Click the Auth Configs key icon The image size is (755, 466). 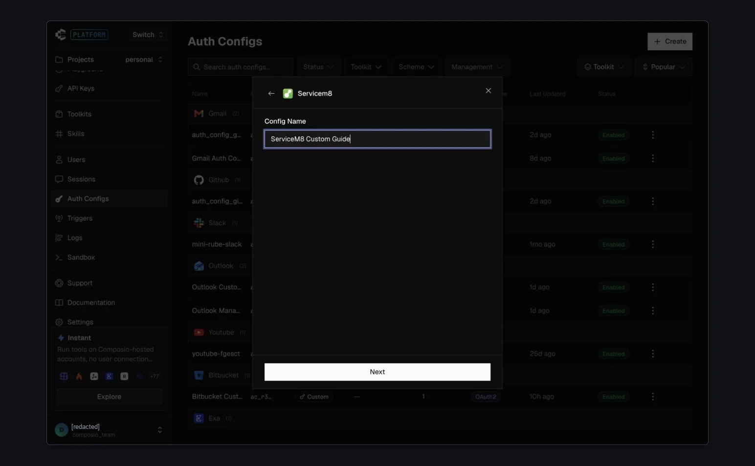tap(59, 199)
